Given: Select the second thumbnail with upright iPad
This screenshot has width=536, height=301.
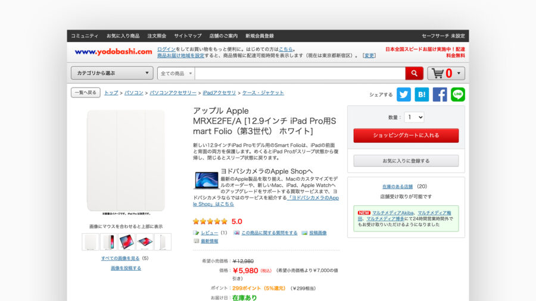Looking at the screenshot, I should [x=109, y=242].
